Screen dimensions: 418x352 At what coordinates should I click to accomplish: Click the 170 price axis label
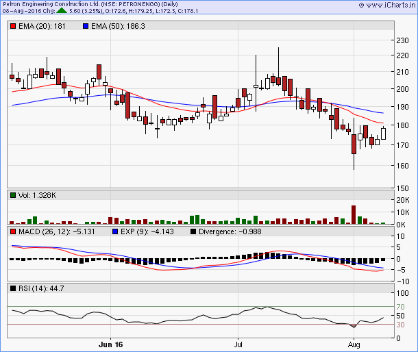coord(402,145)
